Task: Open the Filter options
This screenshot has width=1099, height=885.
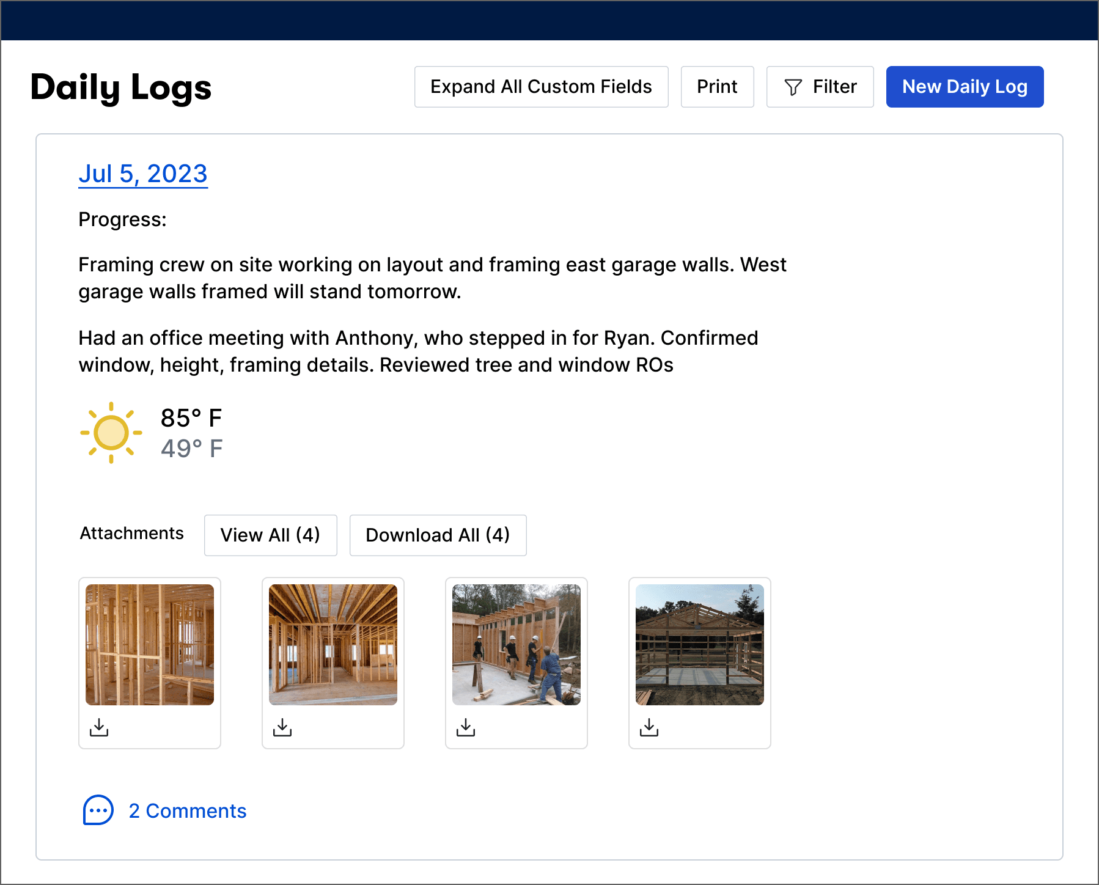Action: (820, 87)
